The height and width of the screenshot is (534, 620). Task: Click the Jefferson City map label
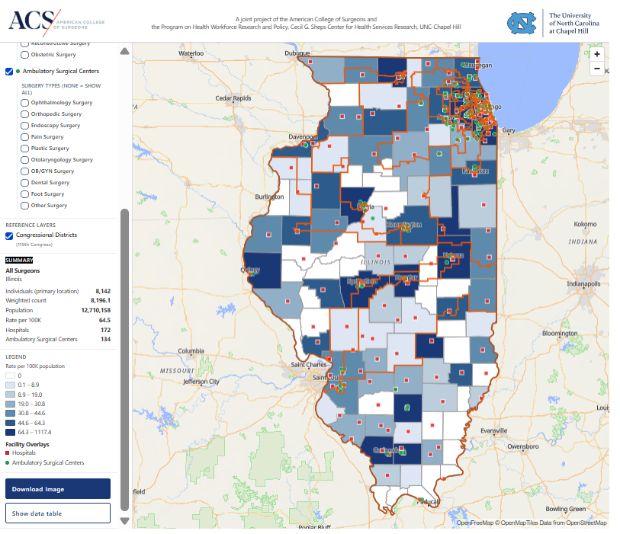click(x=201, y=382)
